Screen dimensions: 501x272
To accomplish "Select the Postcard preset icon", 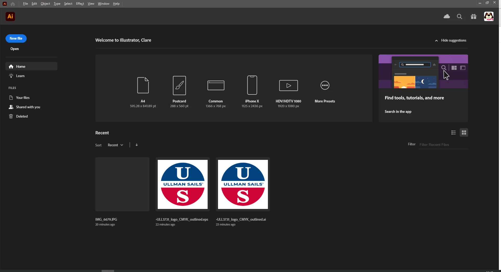I will click(179, 85).
